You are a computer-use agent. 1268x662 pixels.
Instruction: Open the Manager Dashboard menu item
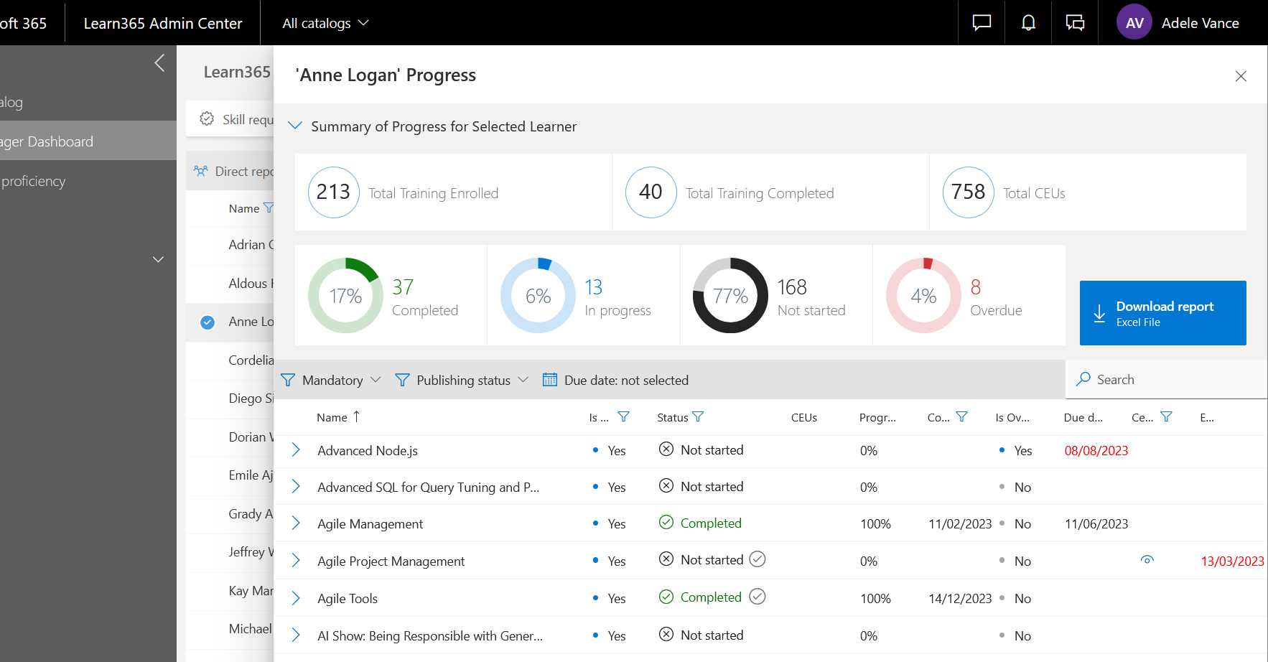click(47, 141)
